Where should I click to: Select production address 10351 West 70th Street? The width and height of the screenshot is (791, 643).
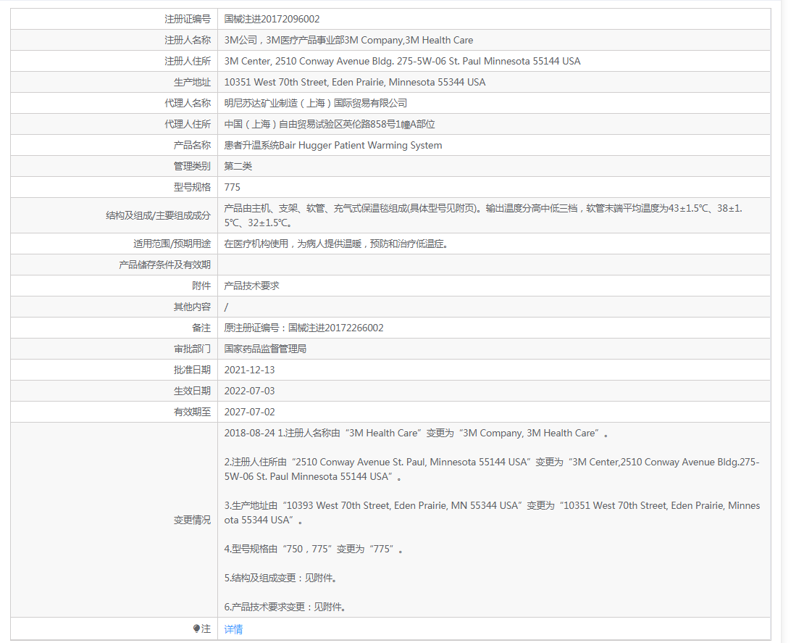click(x=275, y=82)
